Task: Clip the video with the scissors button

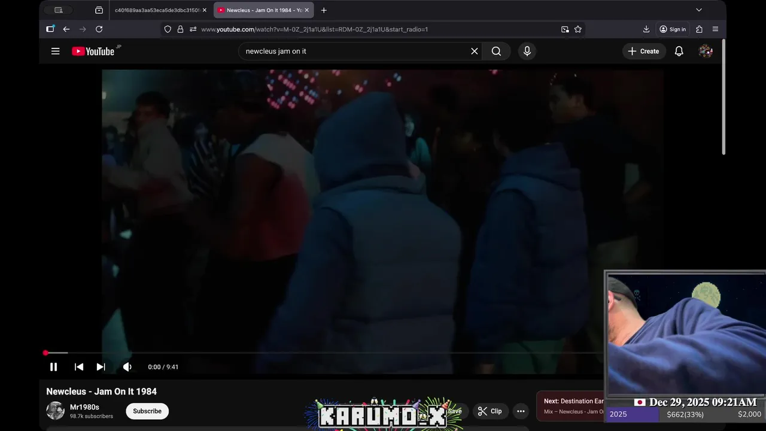Action: (x=490, y=411)
